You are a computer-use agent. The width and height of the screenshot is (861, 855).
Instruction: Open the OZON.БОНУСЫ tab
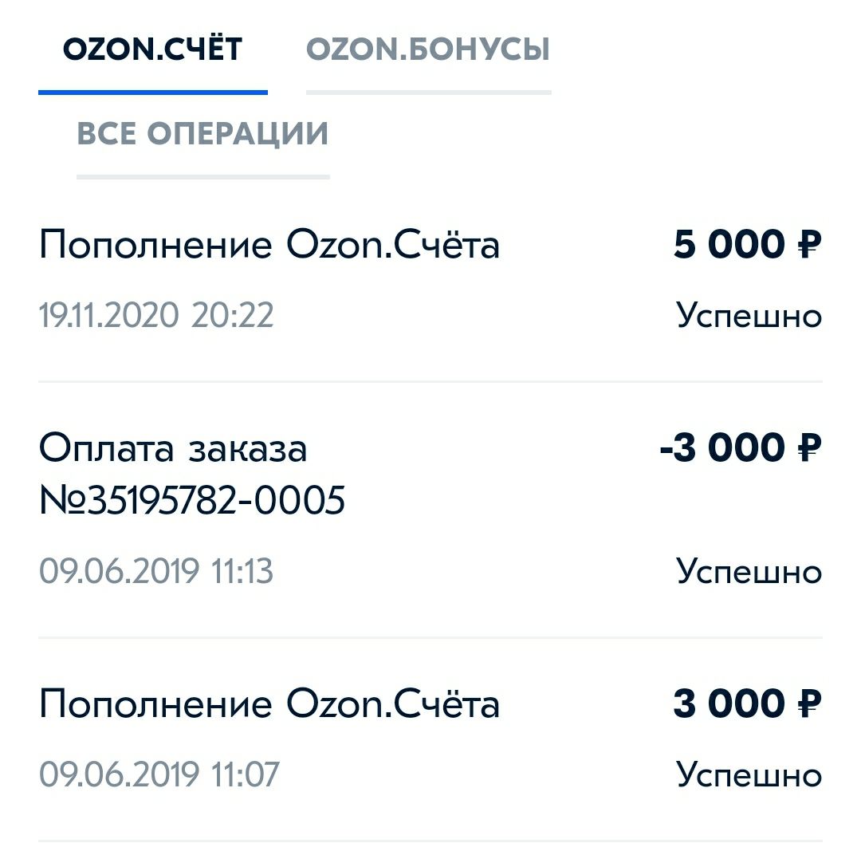coord(428,50)
